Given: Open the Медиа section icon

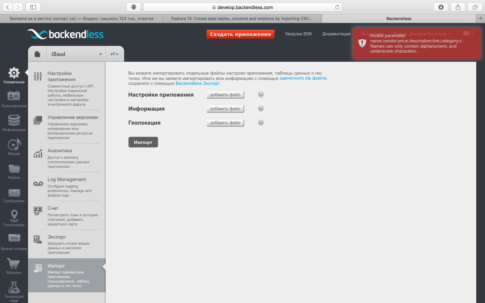Looking at the screenshot, I should (14, 144).
